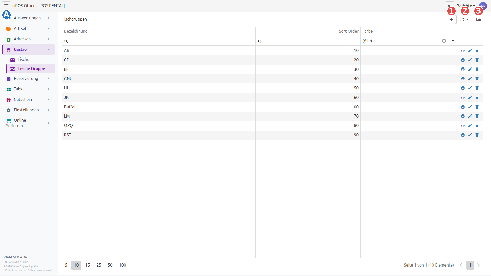
Task: Focus the Bezeichnung filter field
Action: coord(159,41)
